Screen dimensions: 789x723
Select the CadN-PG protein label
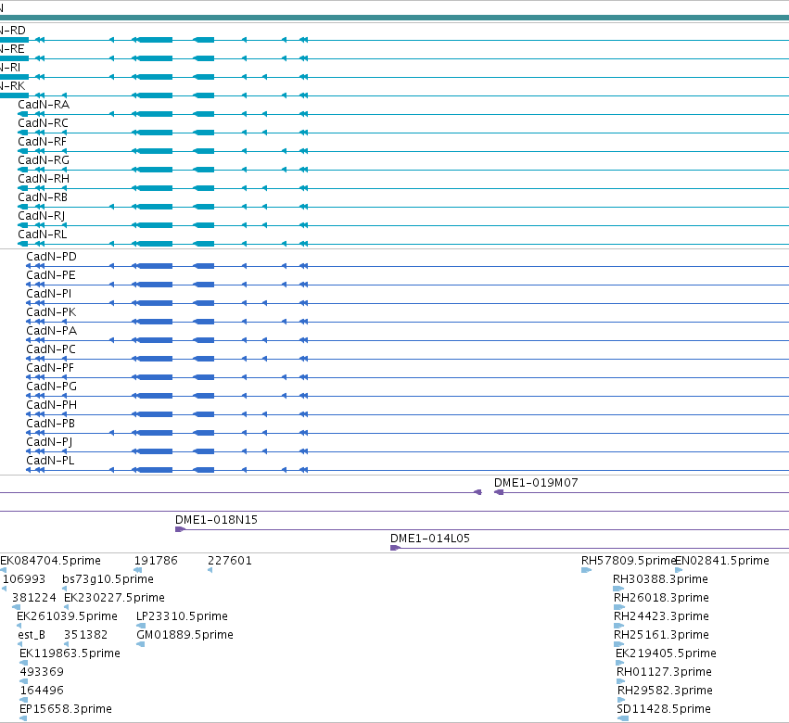52,387
